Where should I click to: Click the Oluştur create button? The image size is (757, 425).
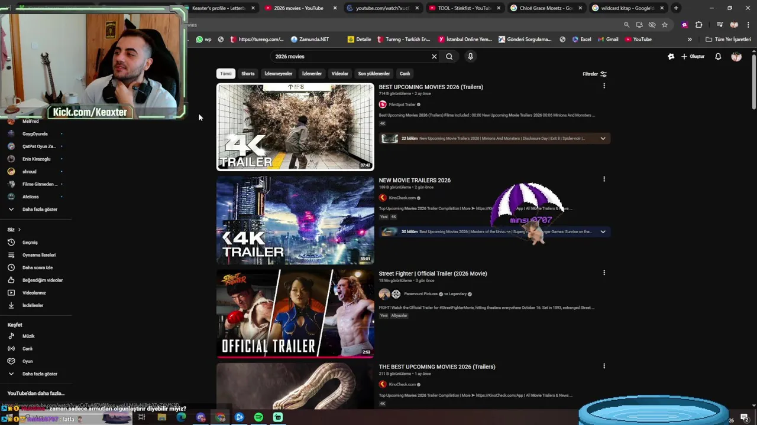point(693,57)
